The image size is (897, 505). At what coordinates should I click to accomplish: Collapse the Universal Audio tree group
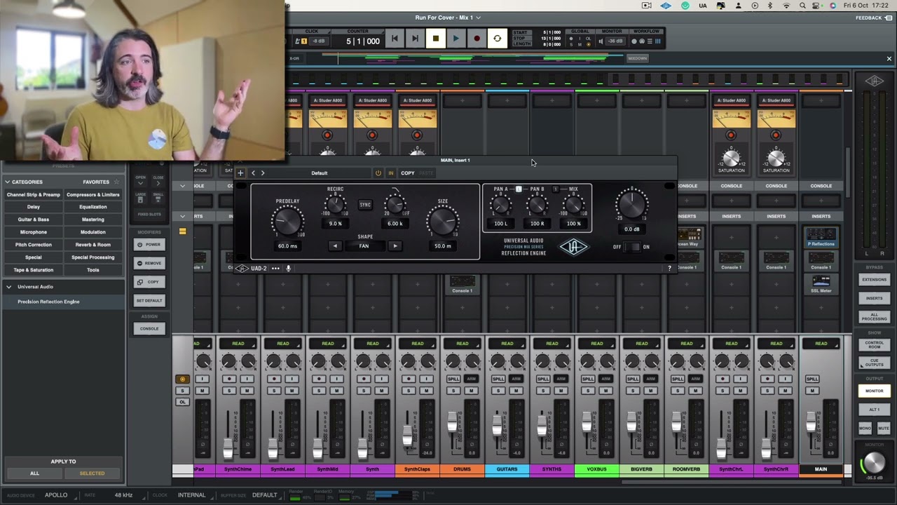9,286
